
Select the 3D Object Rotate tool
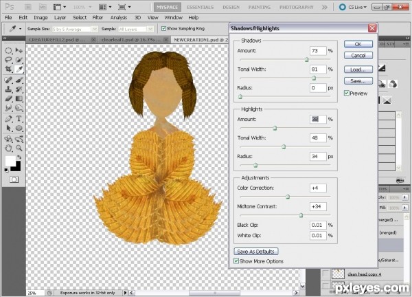point(8,139)
